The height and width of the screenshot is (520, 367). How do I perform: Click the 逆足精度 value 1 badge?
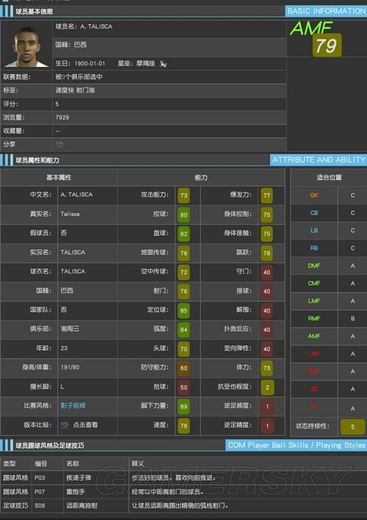pos(267,425)
